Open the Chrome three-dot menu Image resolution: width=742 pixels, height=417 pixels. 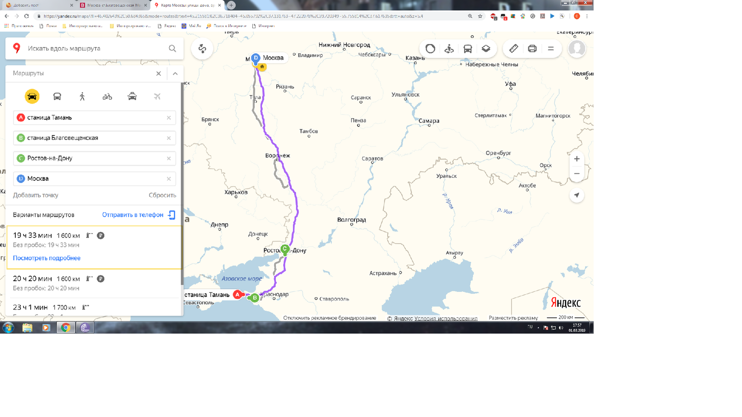click(x=587, y=16)
